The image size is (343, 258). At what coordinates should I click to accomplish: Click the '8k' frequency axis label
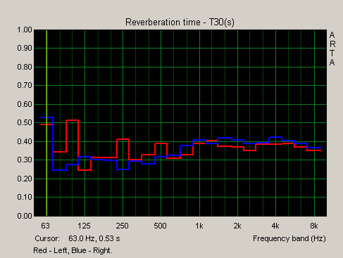point(314,226)
